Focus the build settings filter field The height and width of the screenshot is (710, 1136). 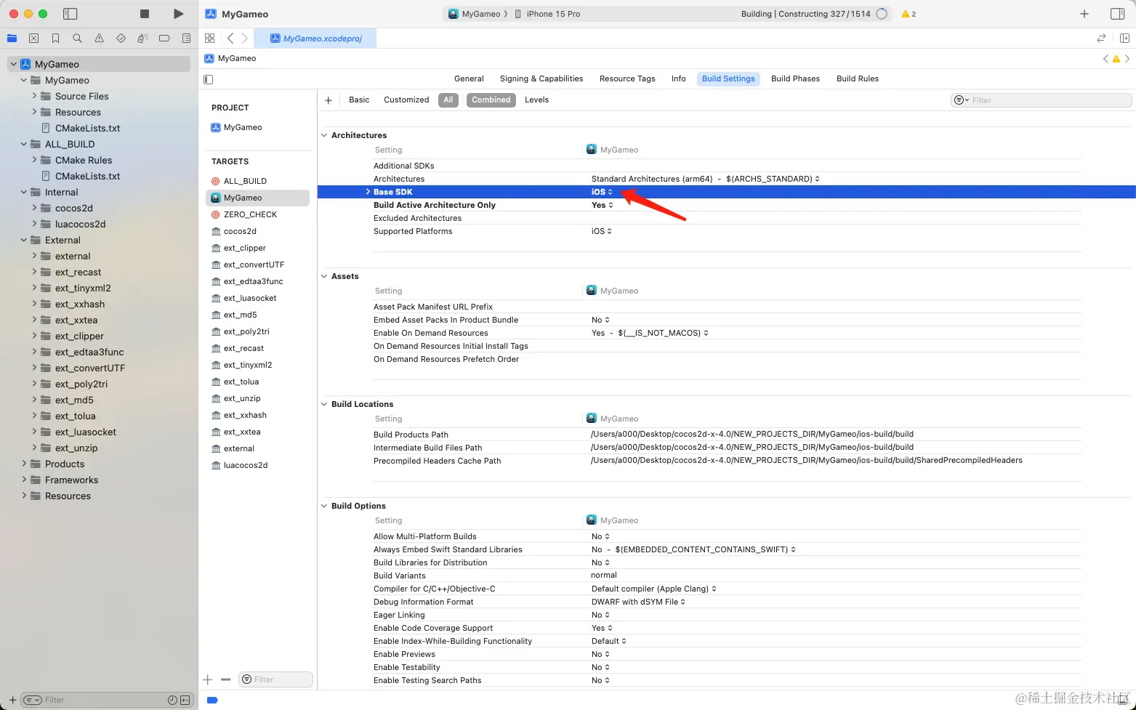pyautogui.click(x=1041, y=100)
